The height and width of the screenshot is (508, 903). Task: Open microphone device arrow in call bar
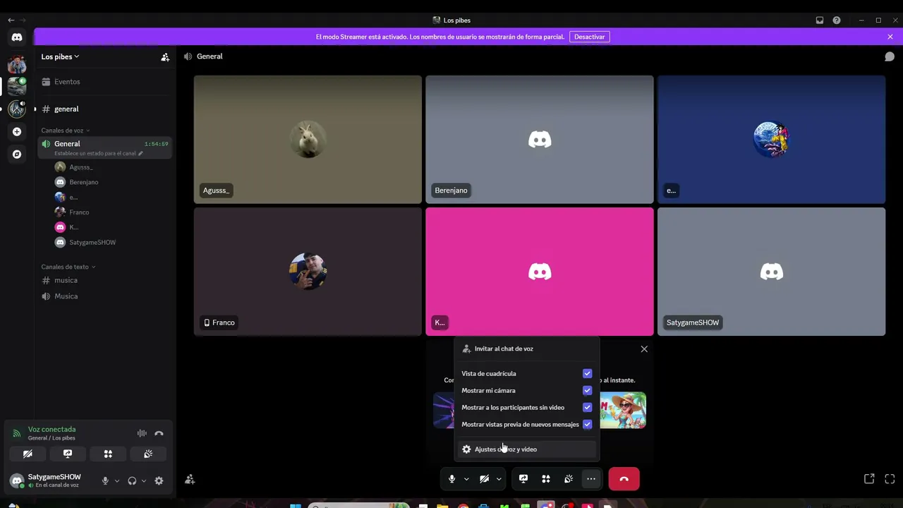click(x=466, y=479)
